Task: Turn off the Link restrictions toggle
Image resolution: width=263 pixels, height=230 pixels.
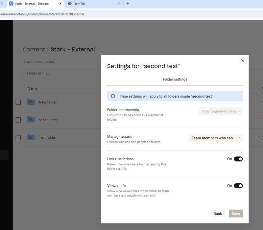Action: pos(238,159)
